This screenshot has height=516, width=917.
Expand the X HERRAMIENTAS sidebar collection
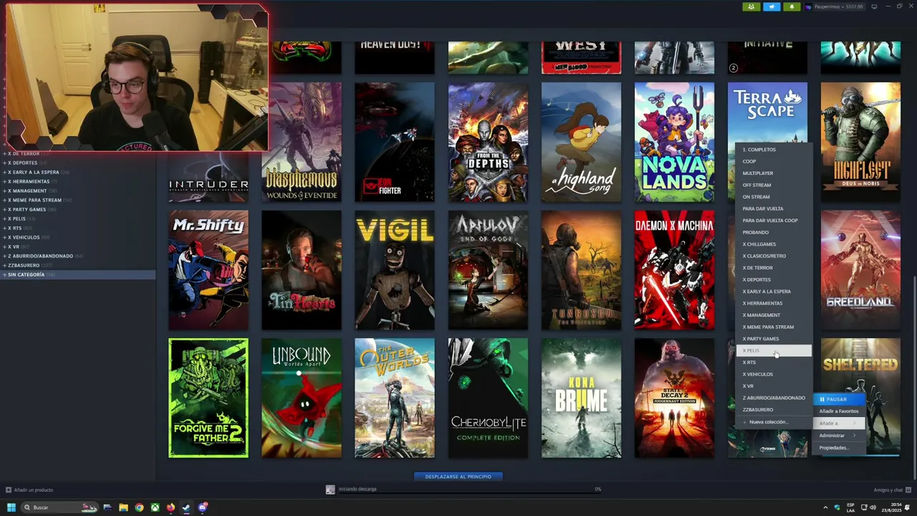[x=5, y=181]
